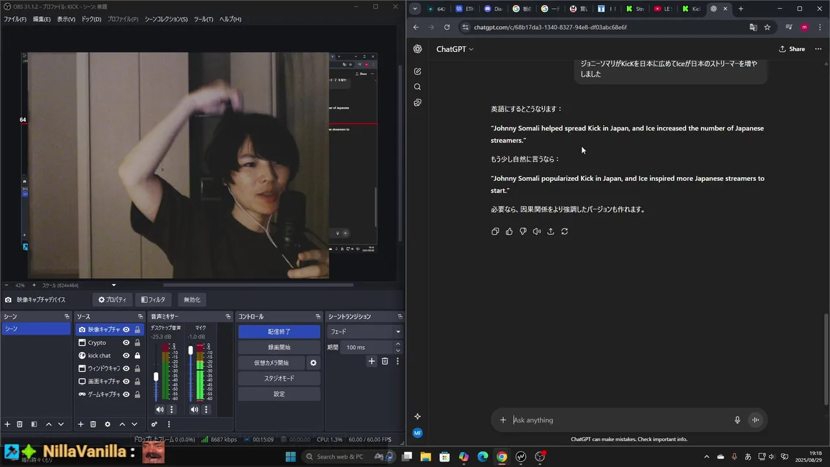
Task: Open the フェード transition dropdown
Action: pyautogui.click(x=366, y=331)
